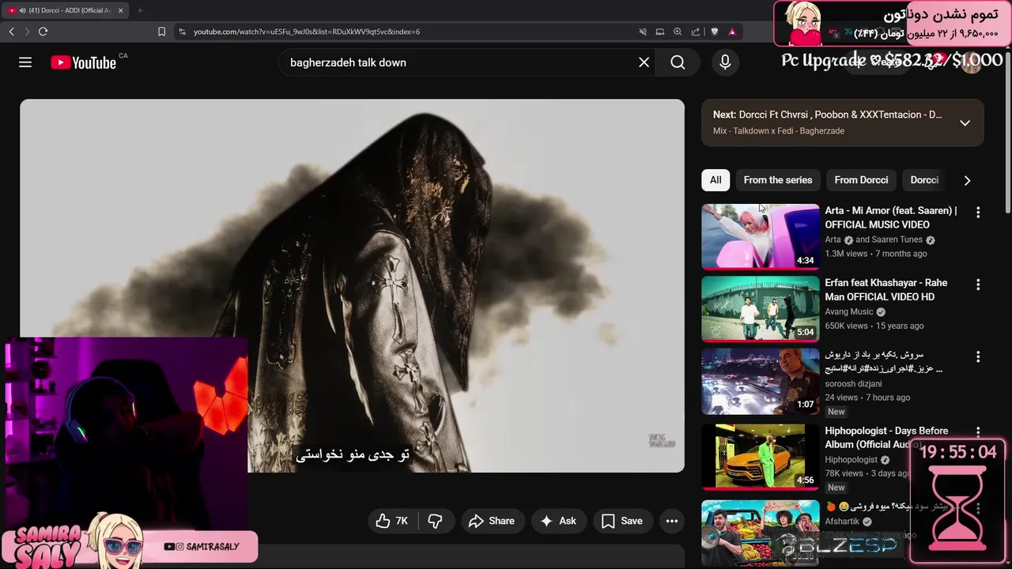Viewport: 1012px width, 569px height.
Task: Click '1.3M views • 7 months ago' text
Action: (876, 254)
